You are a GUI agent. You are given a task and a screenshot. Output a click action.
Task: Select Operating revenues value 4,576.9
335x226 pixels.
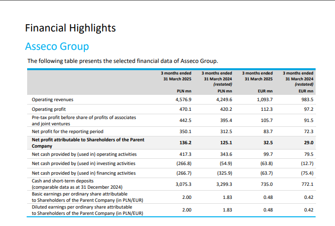pyautogui.click(x=184, y=100)
